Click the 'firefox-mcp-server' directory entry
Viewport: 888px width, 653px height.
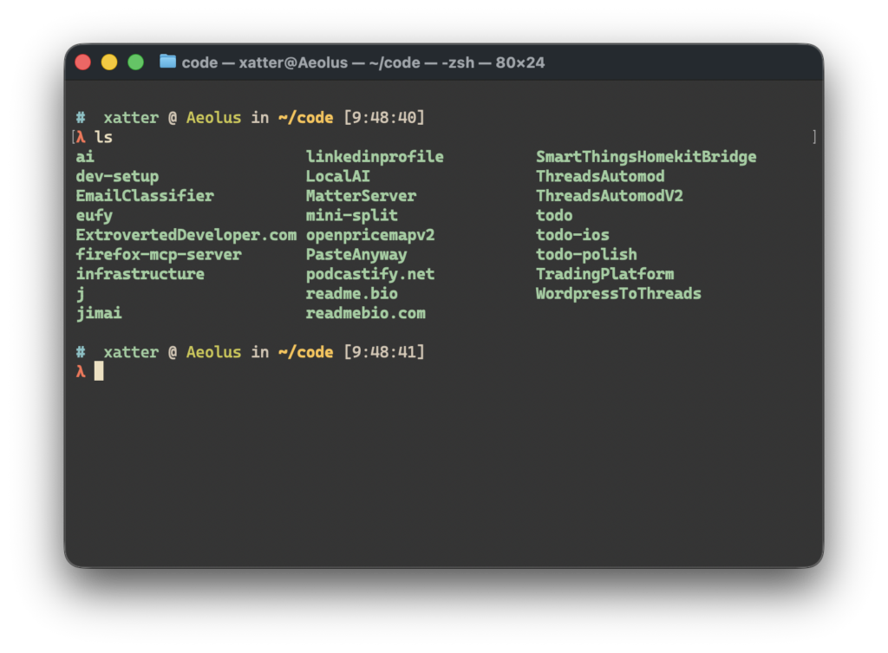pos(159,255)
